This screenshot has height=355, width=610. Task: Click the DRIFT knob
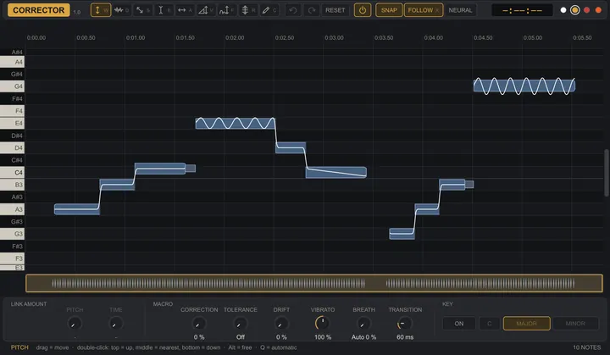coord(281,324)
